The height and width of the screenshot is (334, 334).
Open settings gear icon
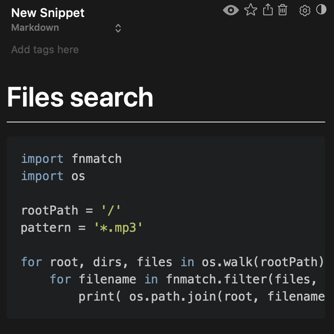(305, 10)
